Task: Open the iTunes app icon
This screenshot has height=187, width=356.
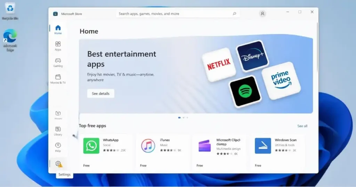Action: tap(148, 146)
